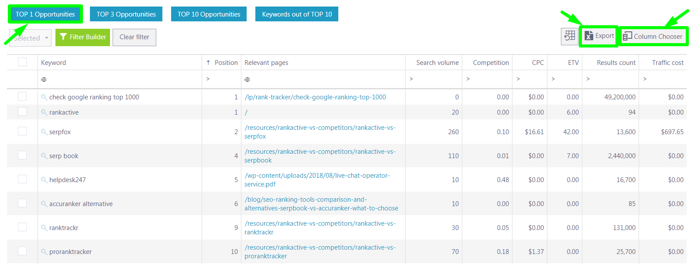Sort by the Position column header
The width and height of the screenshot is (698, 264).
tap(222, 62)
